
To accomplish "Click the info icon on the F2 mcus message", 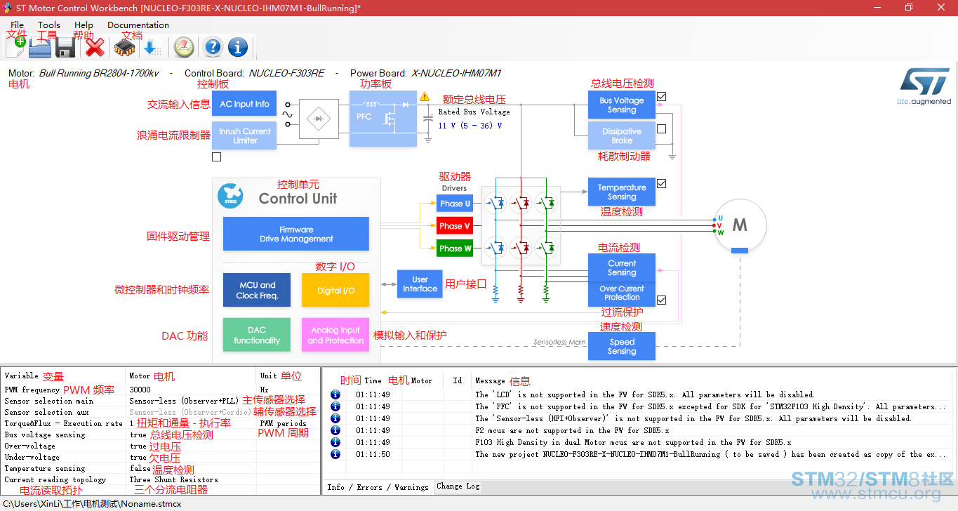I will pos(335,430).
